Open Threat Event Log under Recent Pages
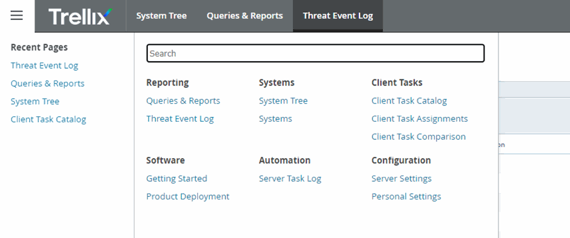Screen dimensions: 570x238 coord(44,65)
